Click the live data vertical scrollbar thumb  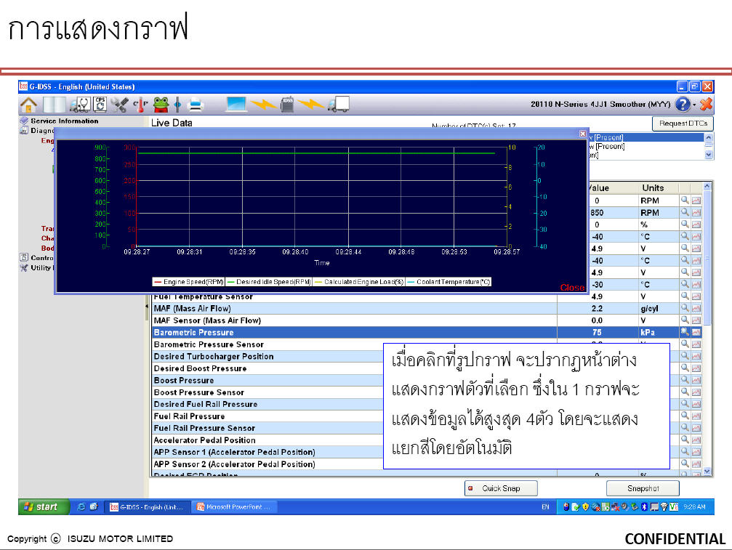pos(707,257)
